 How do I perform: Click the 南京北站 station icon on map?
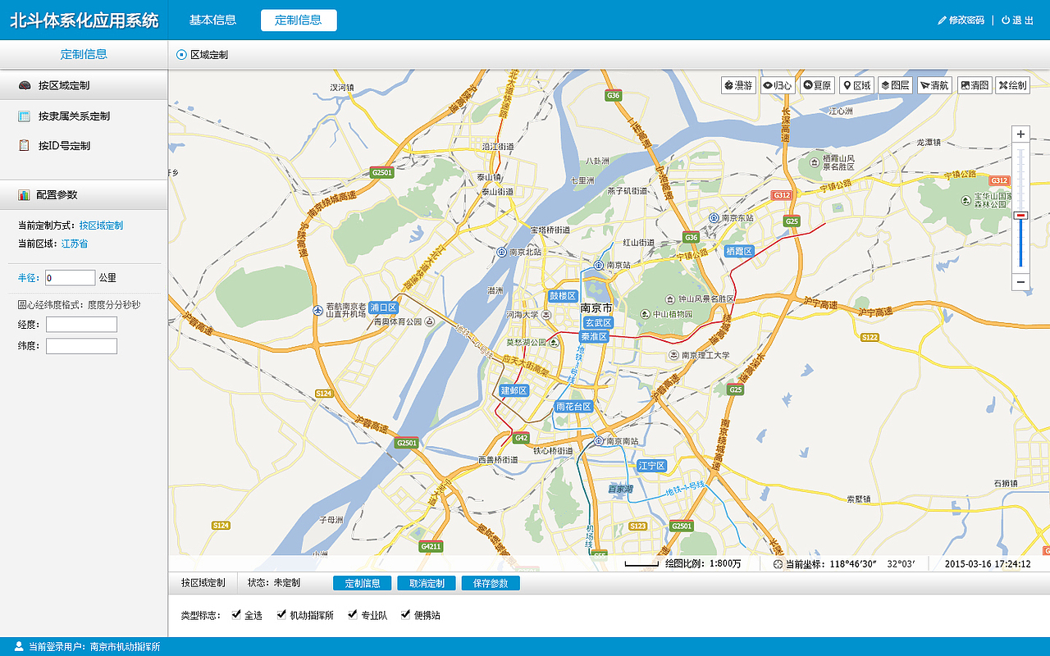501,253
